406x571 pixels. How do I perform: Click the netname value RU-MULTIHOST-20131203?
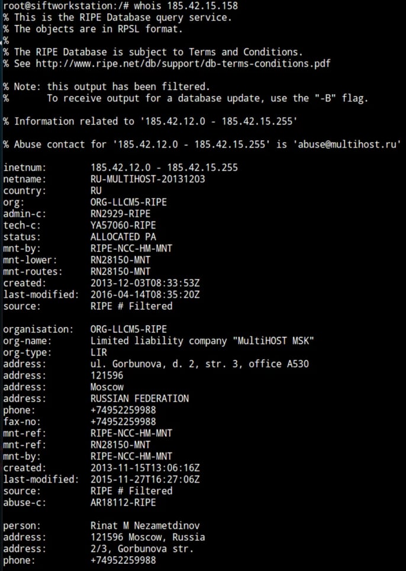point(148,179)
